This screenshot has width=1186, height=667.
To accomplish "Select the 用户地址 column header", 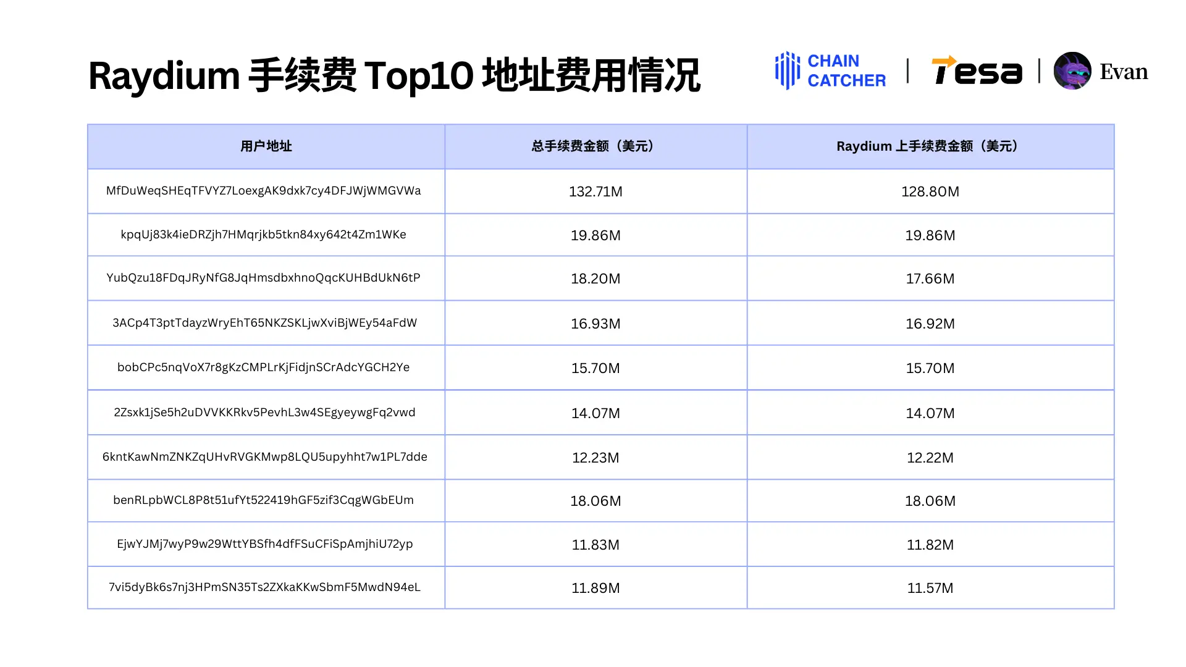I will (266, 146).
